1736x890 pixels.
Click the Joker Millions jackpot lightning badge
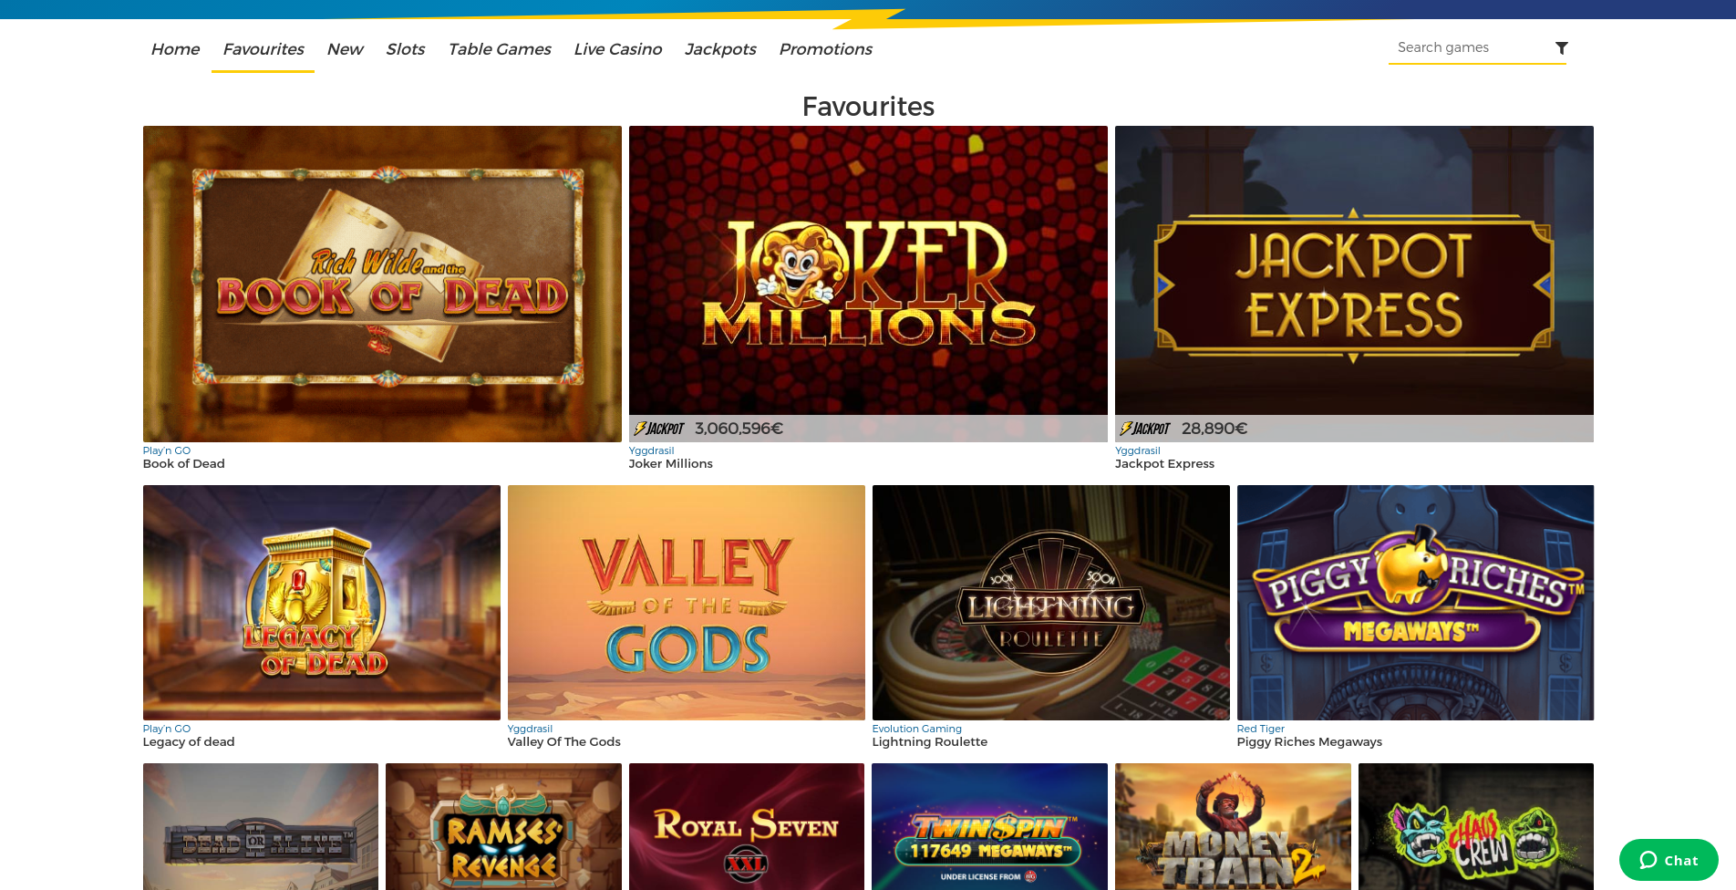[659, 429]
